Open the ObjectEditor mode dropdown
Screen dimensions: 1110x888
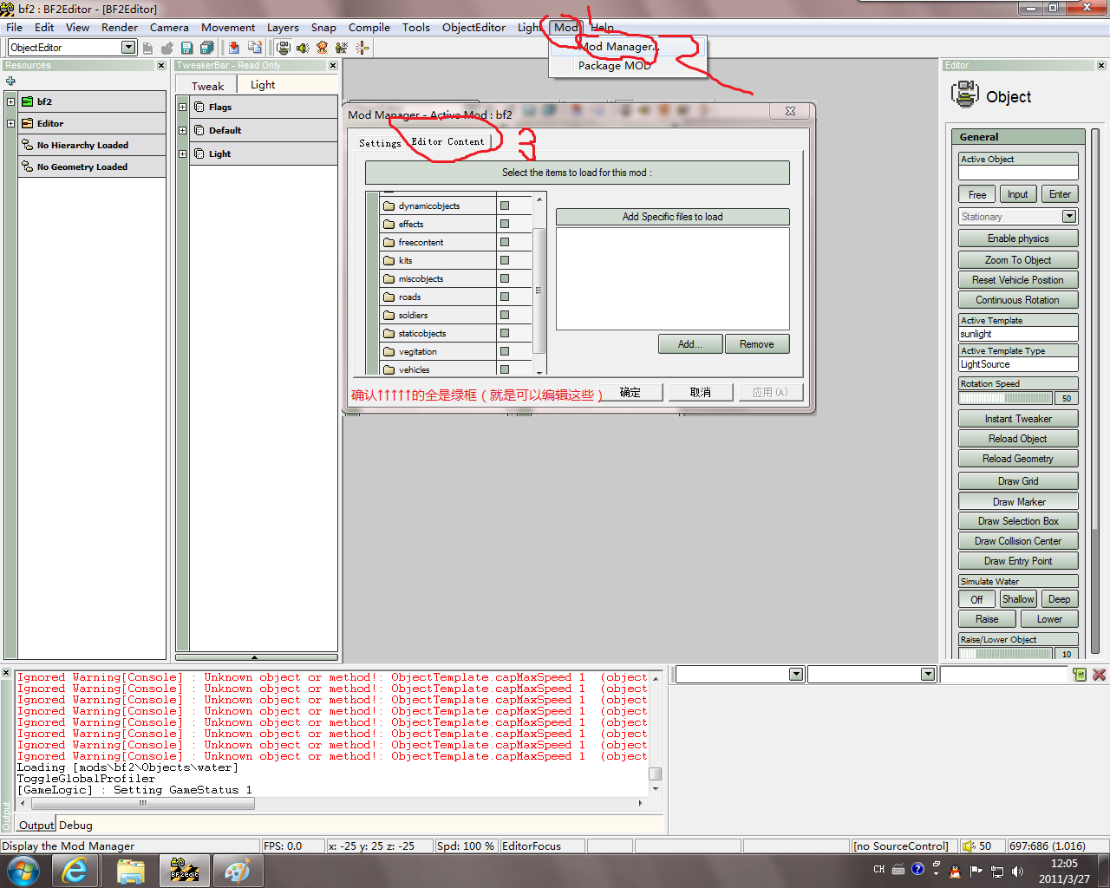[x=128, y=48]
